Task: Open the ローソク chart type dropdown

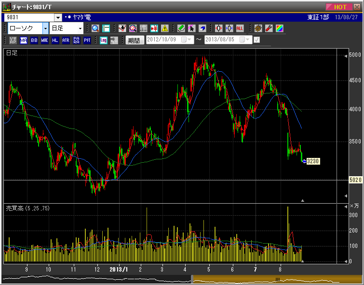Action: (45, 28)
